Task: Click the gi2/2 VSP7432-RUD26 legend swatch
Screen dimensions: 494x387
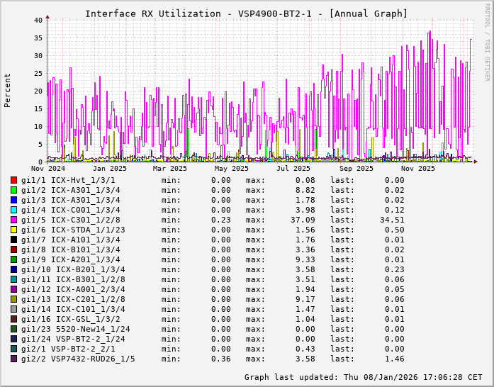Action: (13, 359)
